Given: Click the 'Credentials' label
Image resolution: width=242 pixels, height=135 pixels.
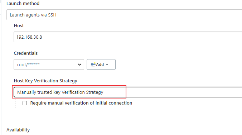Looking at the screenshot, I should (x=26, y=53).
